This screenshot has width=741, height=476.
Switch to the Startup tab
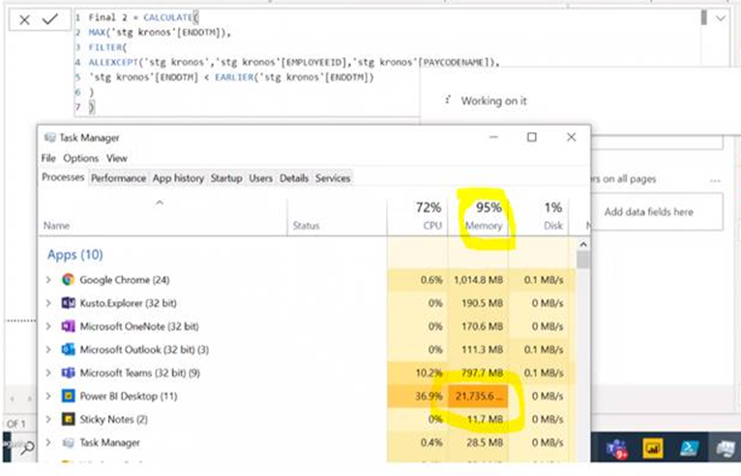[226, 179]
